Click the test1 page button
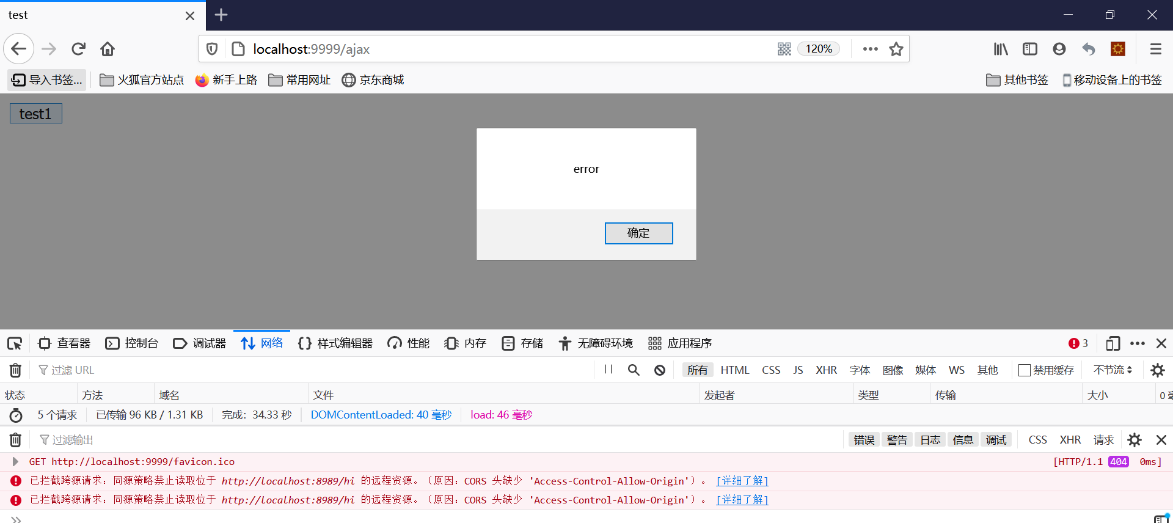 36,114
